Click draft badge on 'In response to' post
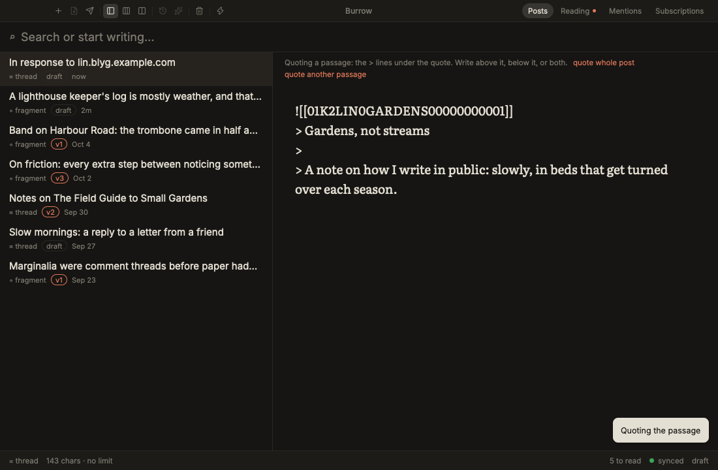Viewport: 718px width, 470px height. [x=54, y=76]
